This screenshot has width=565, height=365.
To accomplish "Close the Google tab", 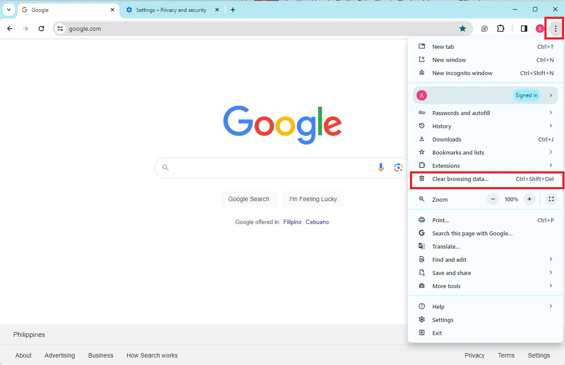I will coord(112,10).
